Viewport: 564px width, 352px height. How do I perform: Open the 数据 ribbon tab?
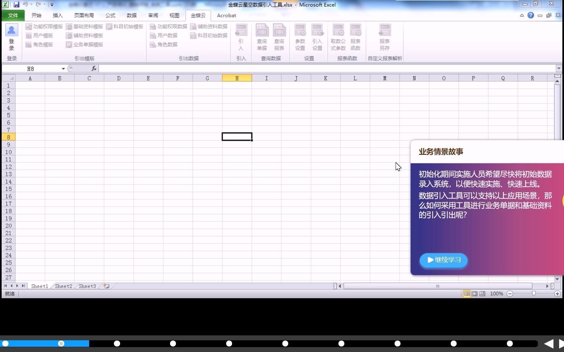[x=132, y=15]
